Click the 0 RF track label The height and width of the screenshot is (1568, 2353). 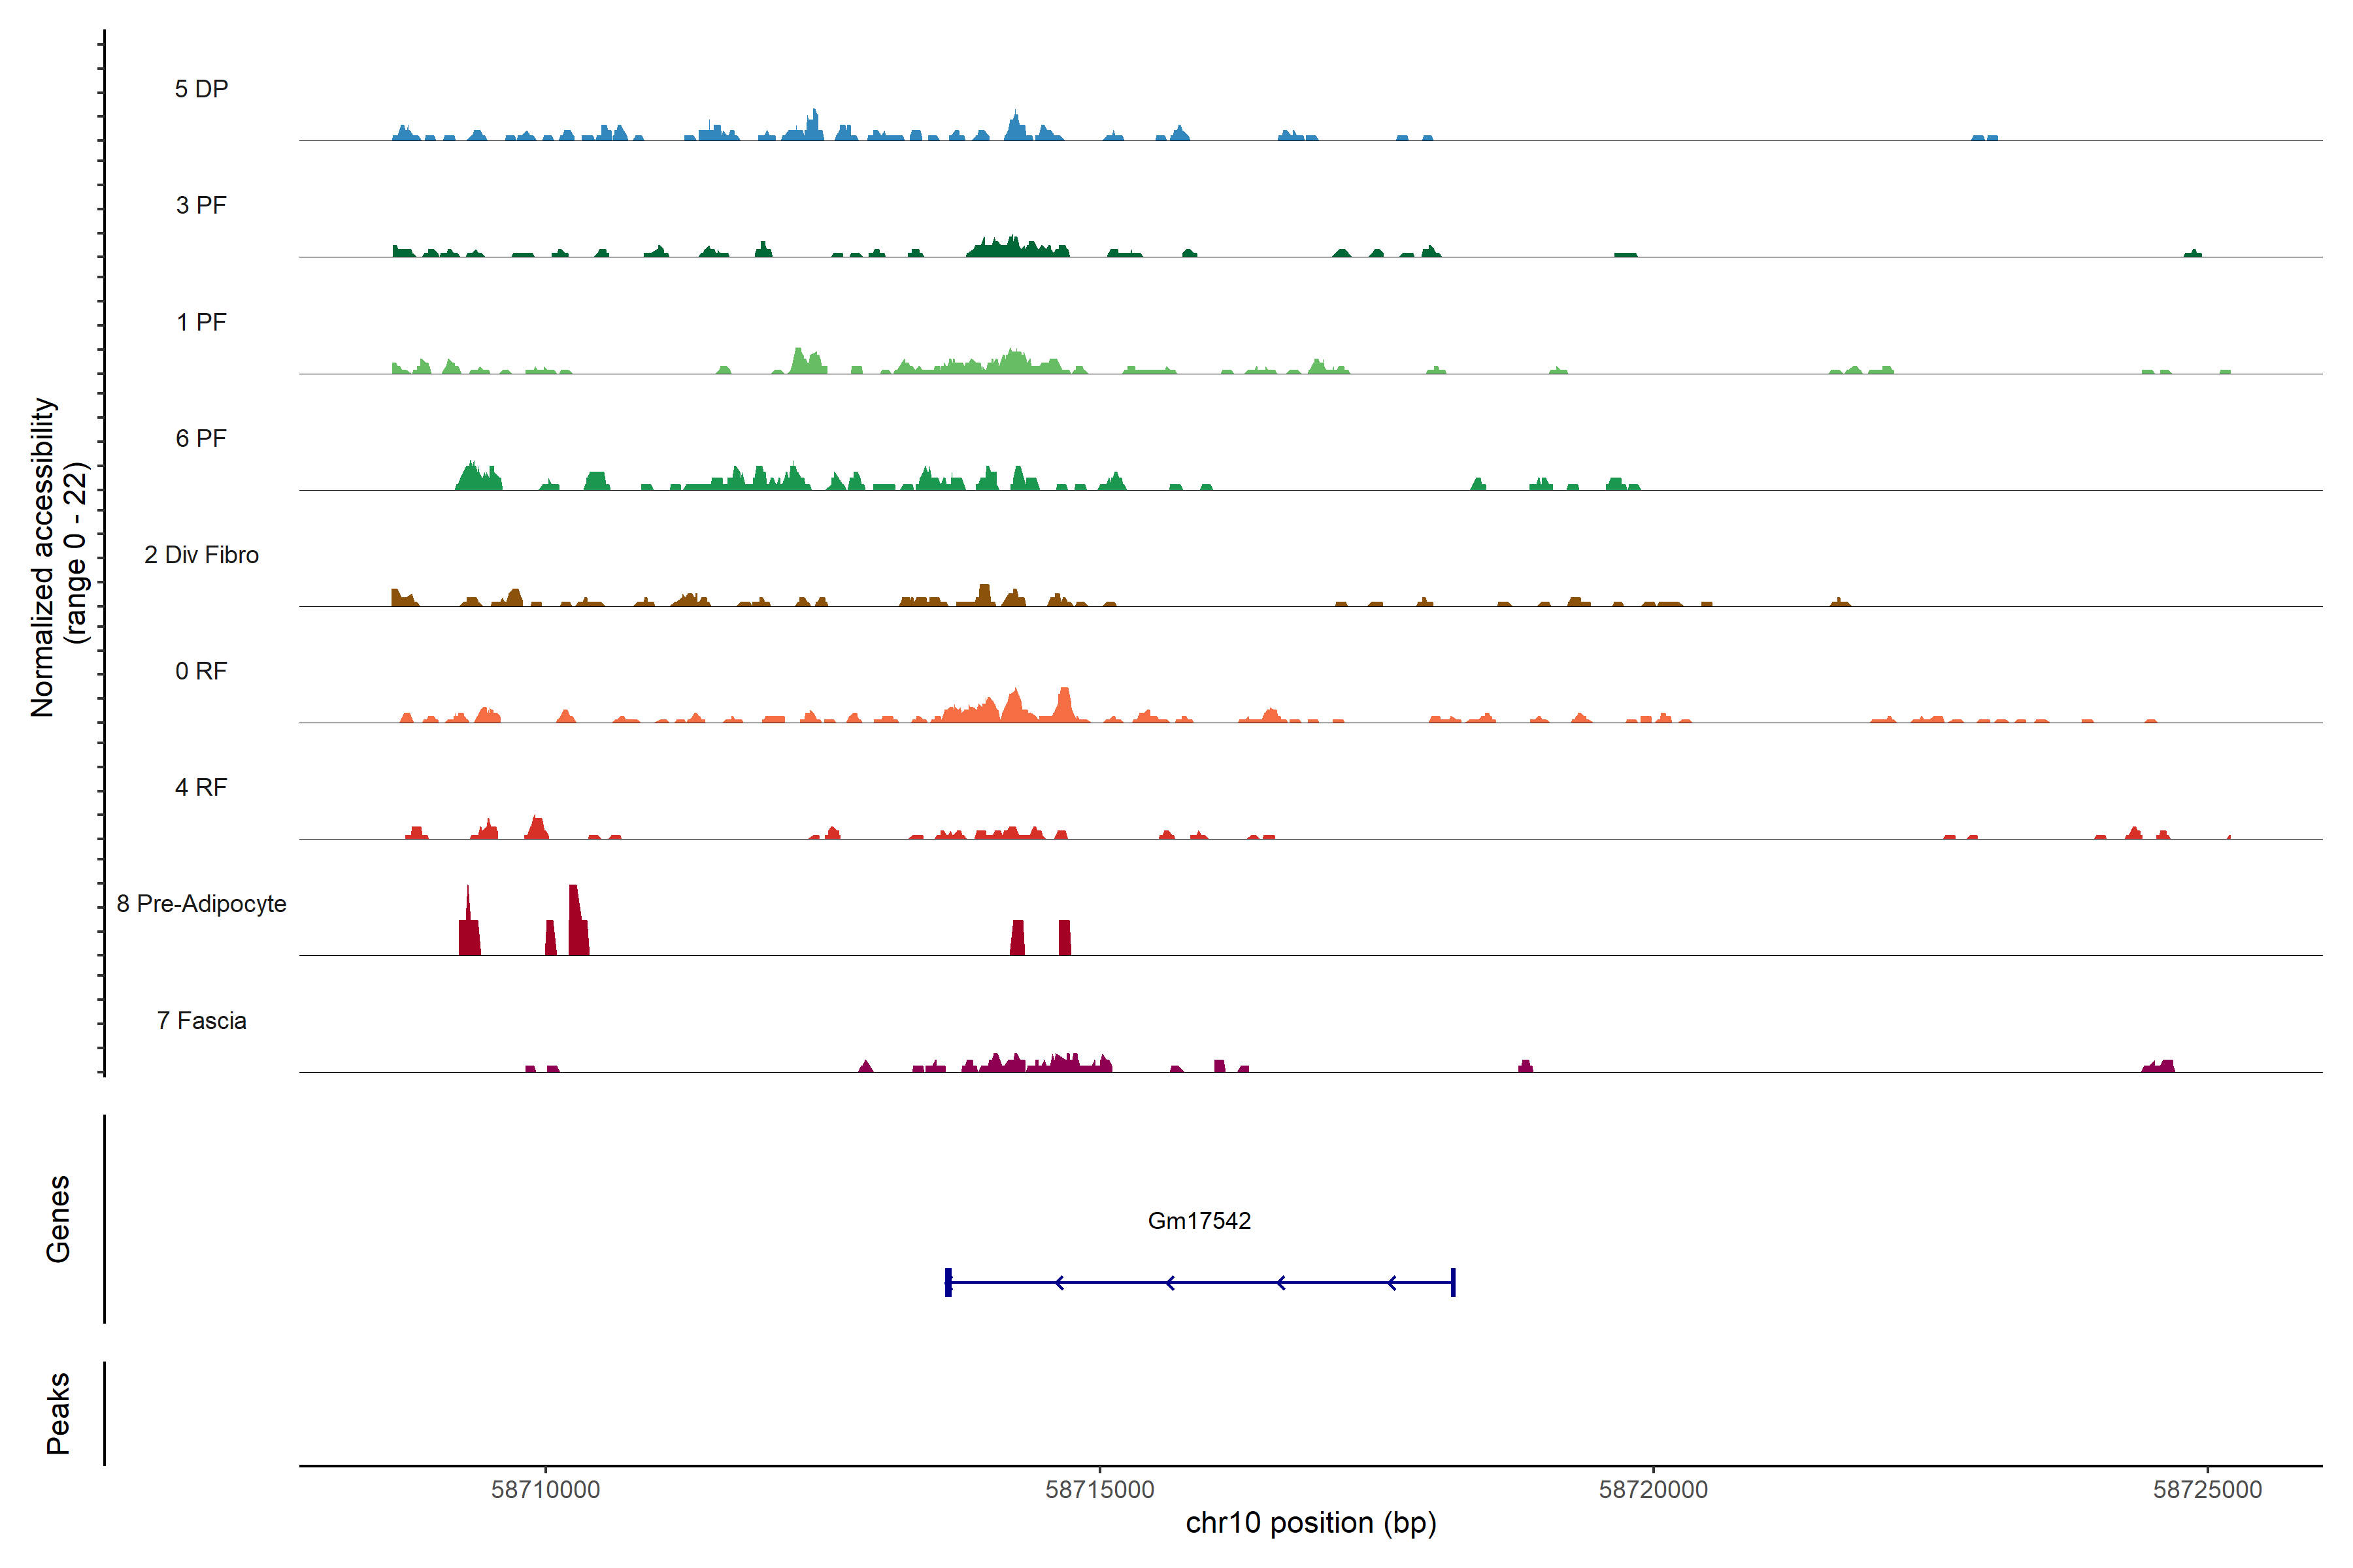coord(201,671)
